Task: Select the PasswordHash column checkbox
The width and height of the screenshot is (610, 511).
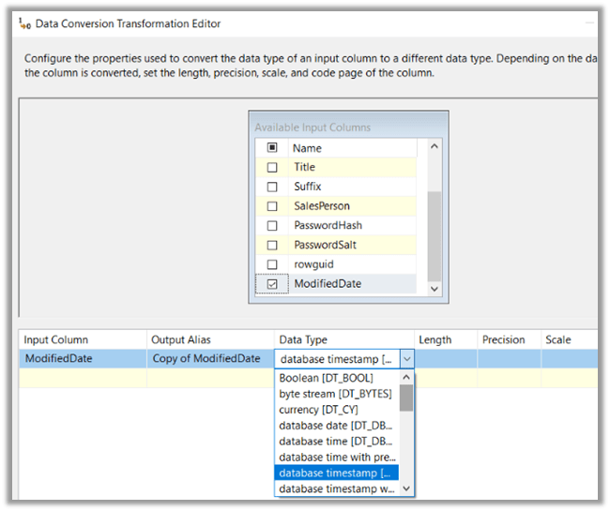Action: coord(272,226)
